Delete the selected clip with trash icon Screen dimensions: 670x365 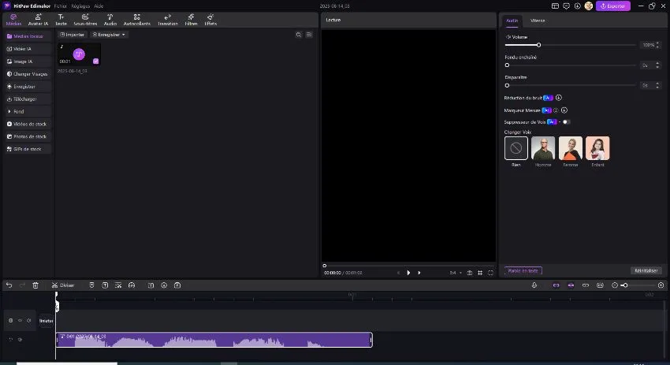(35, 285)
